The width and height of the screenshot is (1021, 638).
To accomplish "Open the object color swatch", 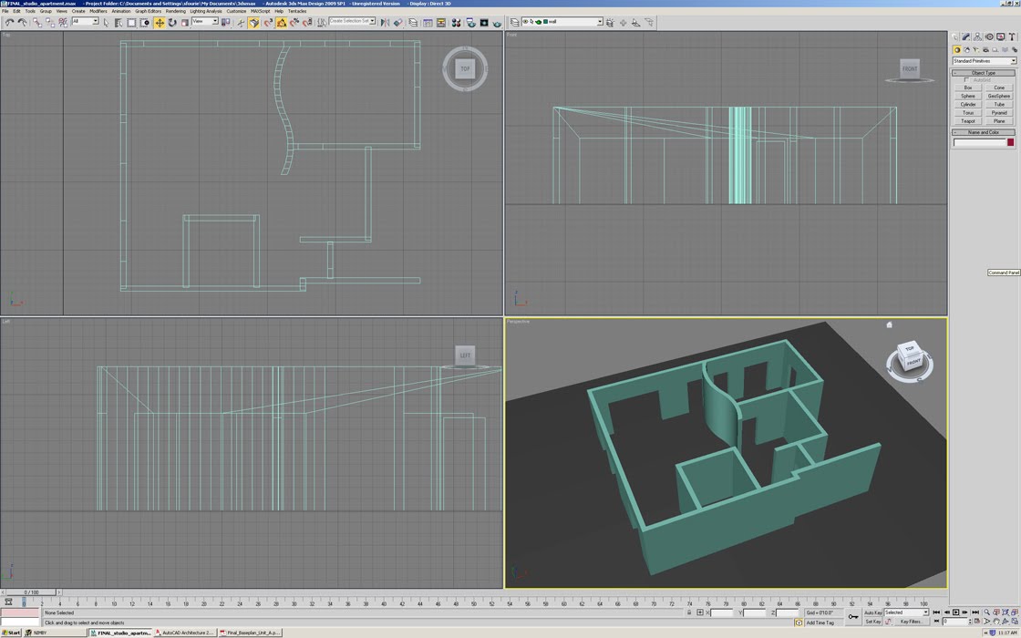I will 1011,142.
